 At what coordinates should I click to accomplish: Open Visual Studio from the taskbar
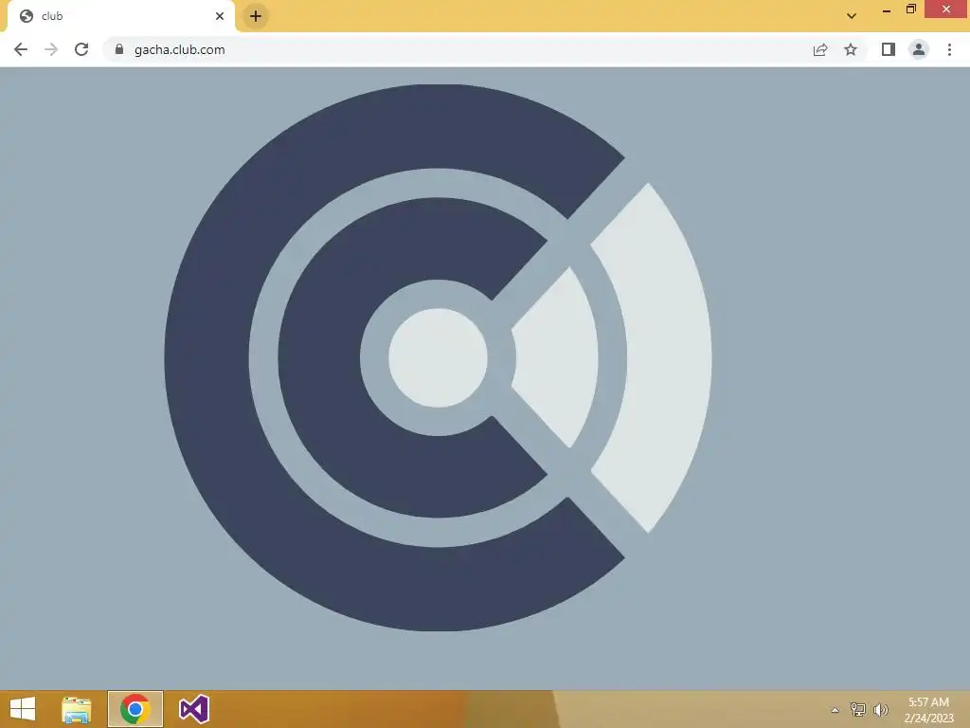click(193, 709)
